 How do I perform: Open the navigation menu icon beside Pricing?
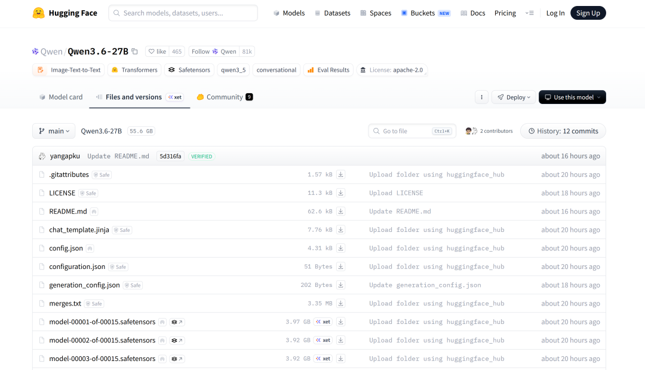point(529,13)
